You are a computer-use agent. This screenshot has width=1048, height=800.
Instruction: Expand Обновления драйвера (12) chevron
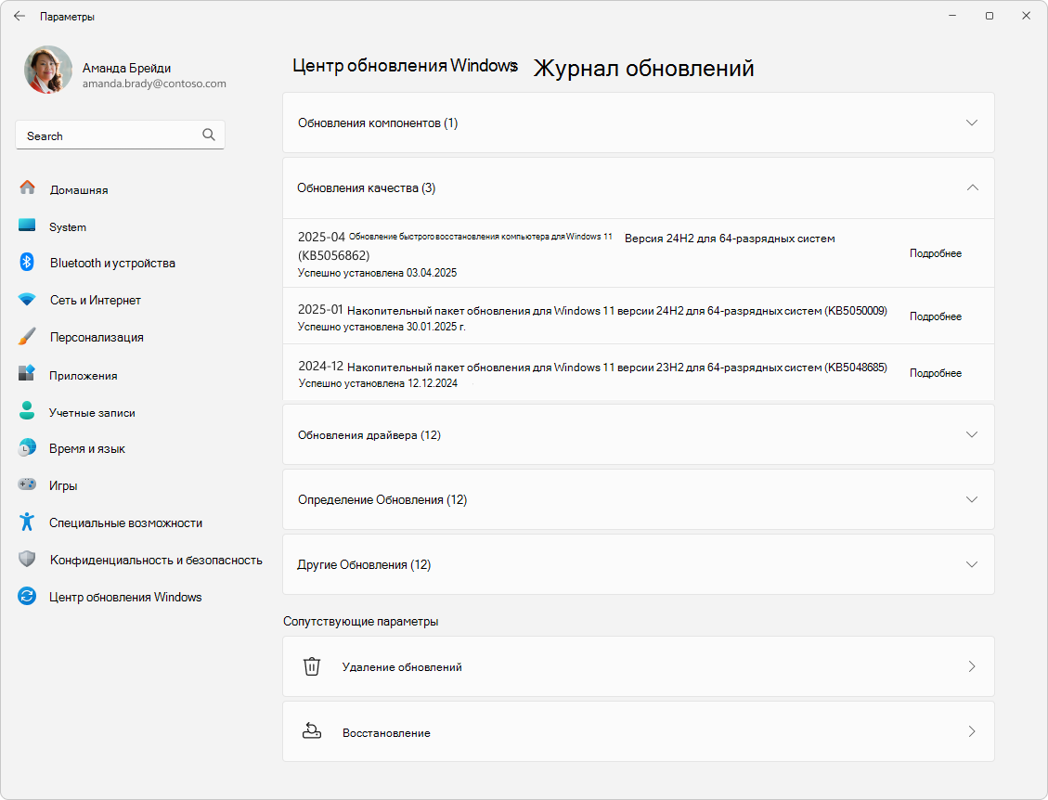click(972, 434)
